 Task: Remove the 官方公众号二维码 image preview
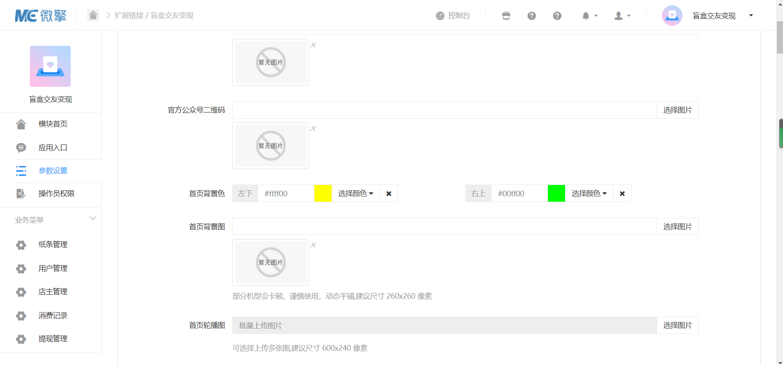point(314,128)
